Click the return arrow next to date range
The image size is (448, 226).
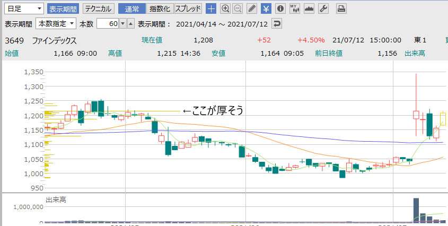coord(277,24)
